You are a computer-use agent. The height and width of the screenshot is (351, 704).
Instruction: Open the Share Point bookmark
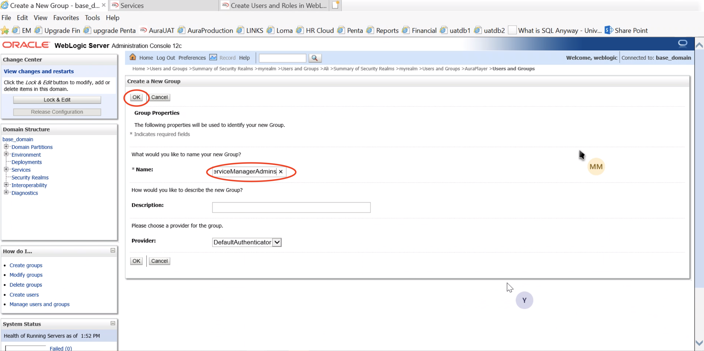(x=626, y=30)
